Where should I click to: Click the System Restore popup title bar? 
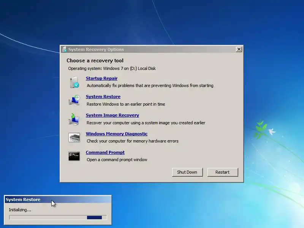(x=58, y=199)
